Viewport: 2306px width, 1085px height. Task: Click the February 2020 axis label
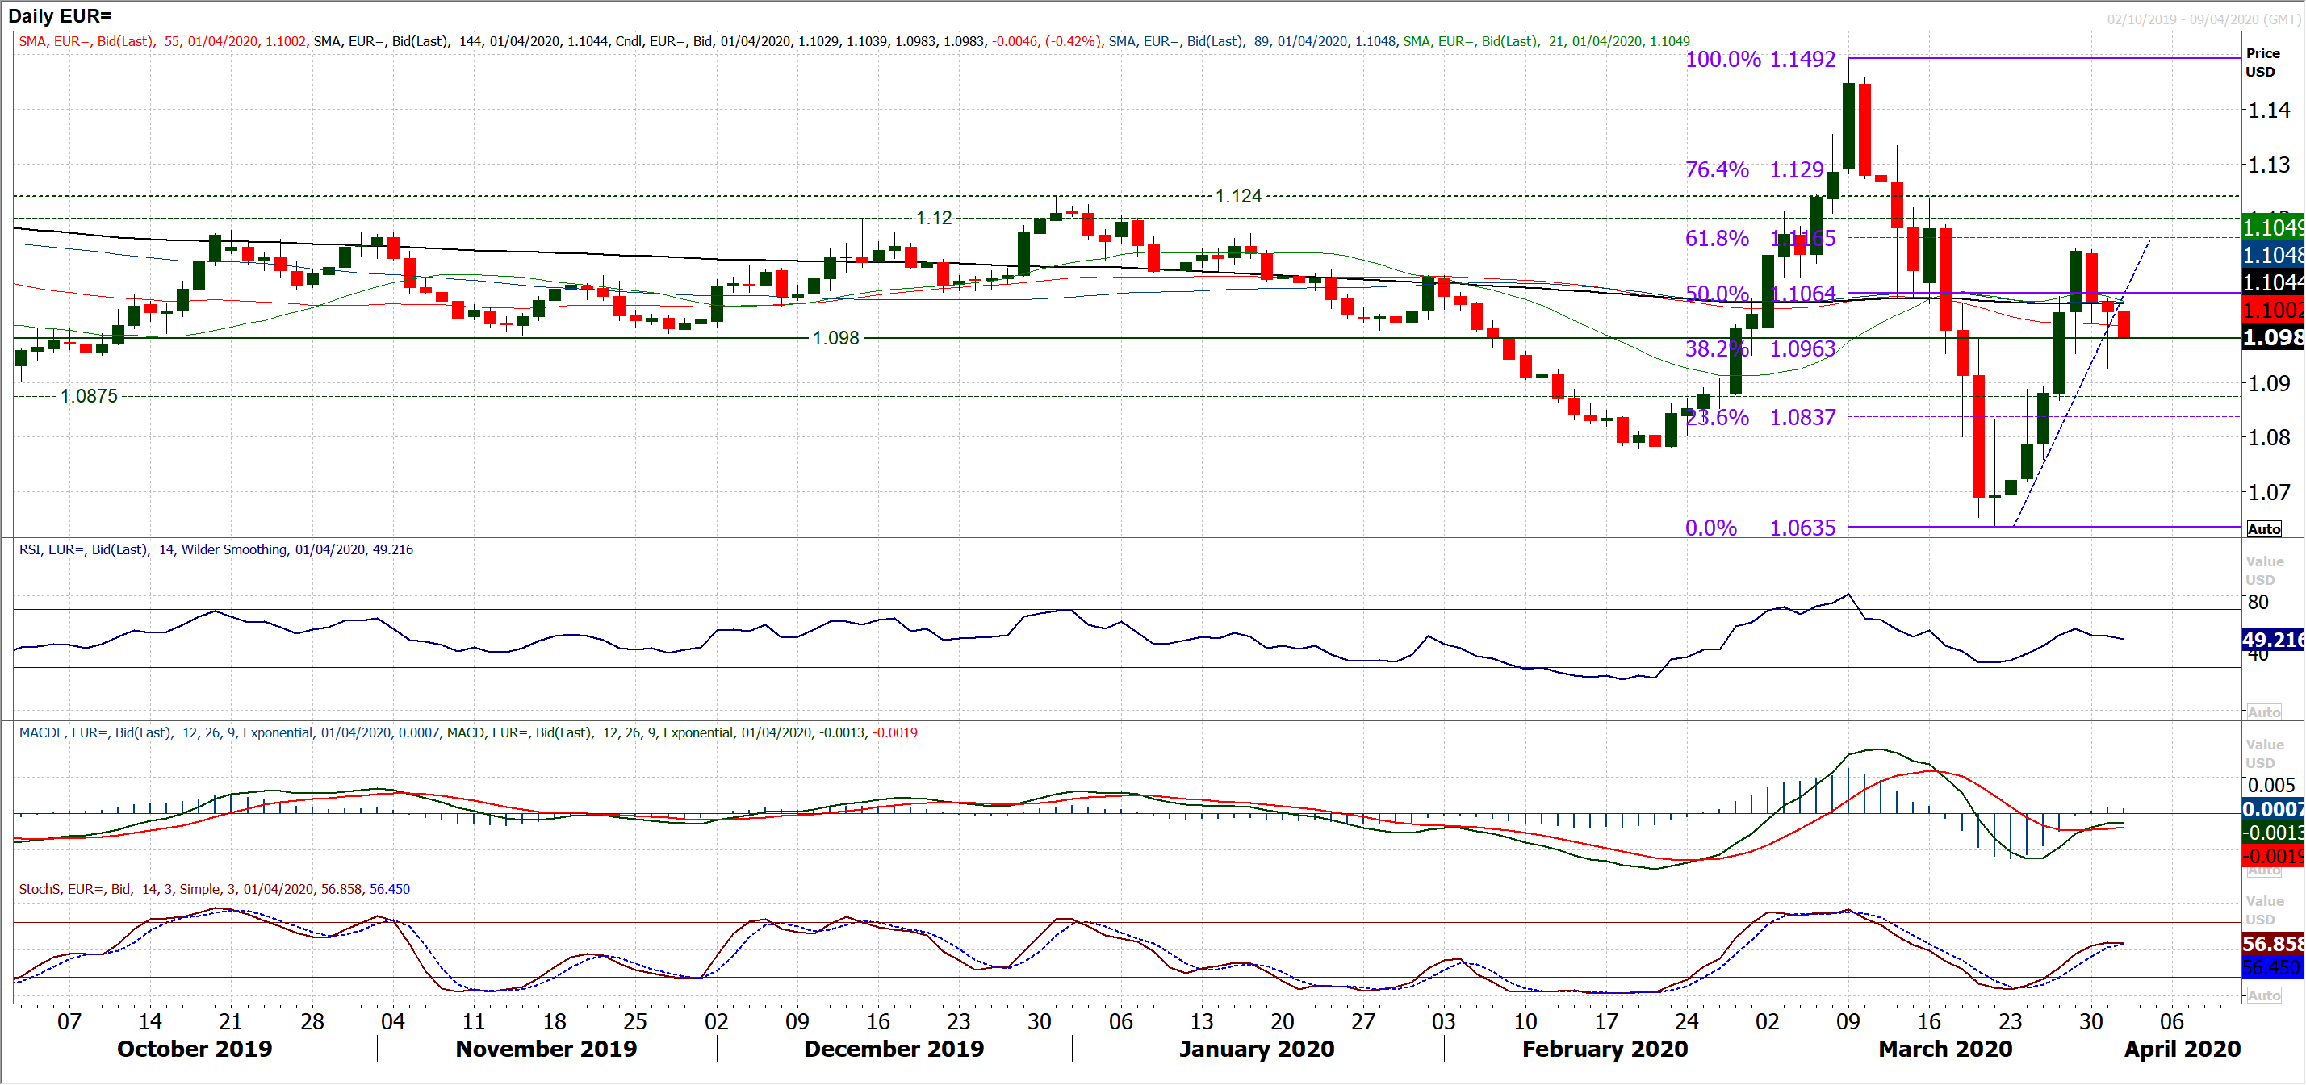pos(1605,1049)
